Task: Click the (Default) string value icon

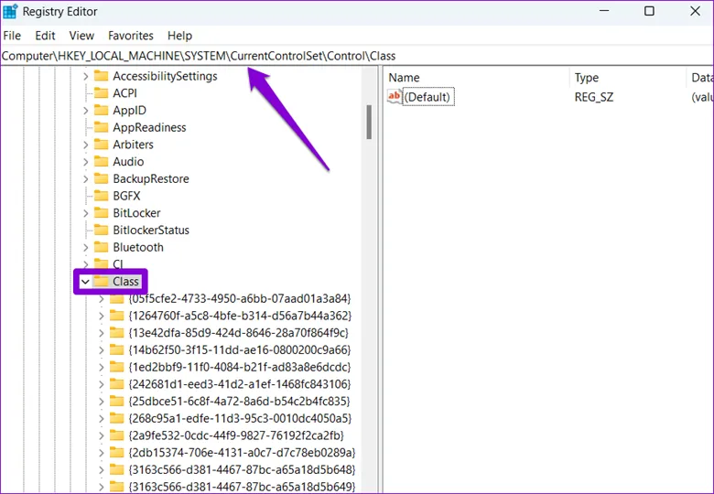Action: point(395,97)
